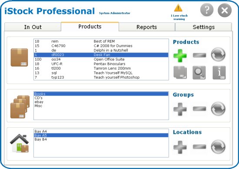Close iStock Professional with the X icon
239x169 pixels.
point(225,10)
